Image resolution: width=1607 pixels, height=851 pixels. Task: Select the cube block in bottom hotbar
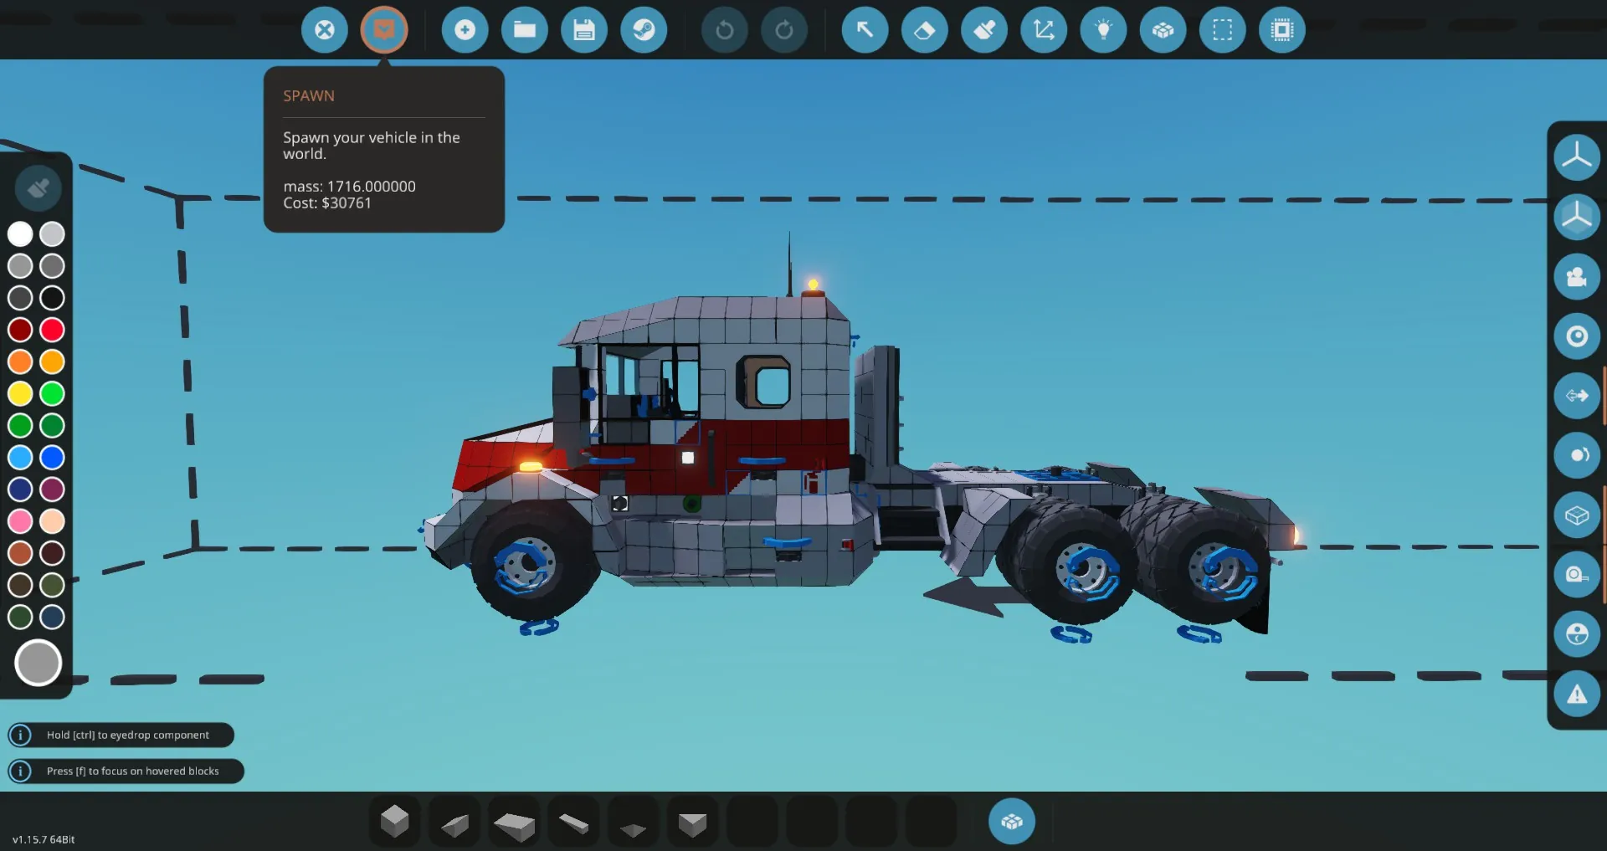[x=395, y=822]
